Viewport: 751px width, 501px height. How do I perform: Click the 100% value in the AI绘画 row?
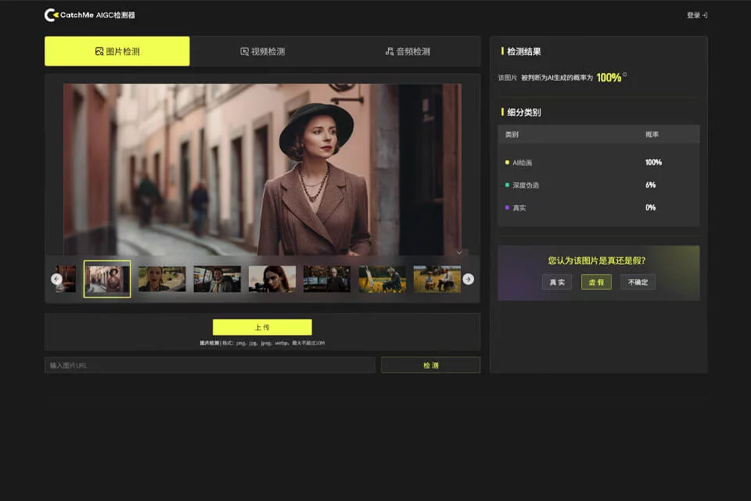click(x=653, y=163)
